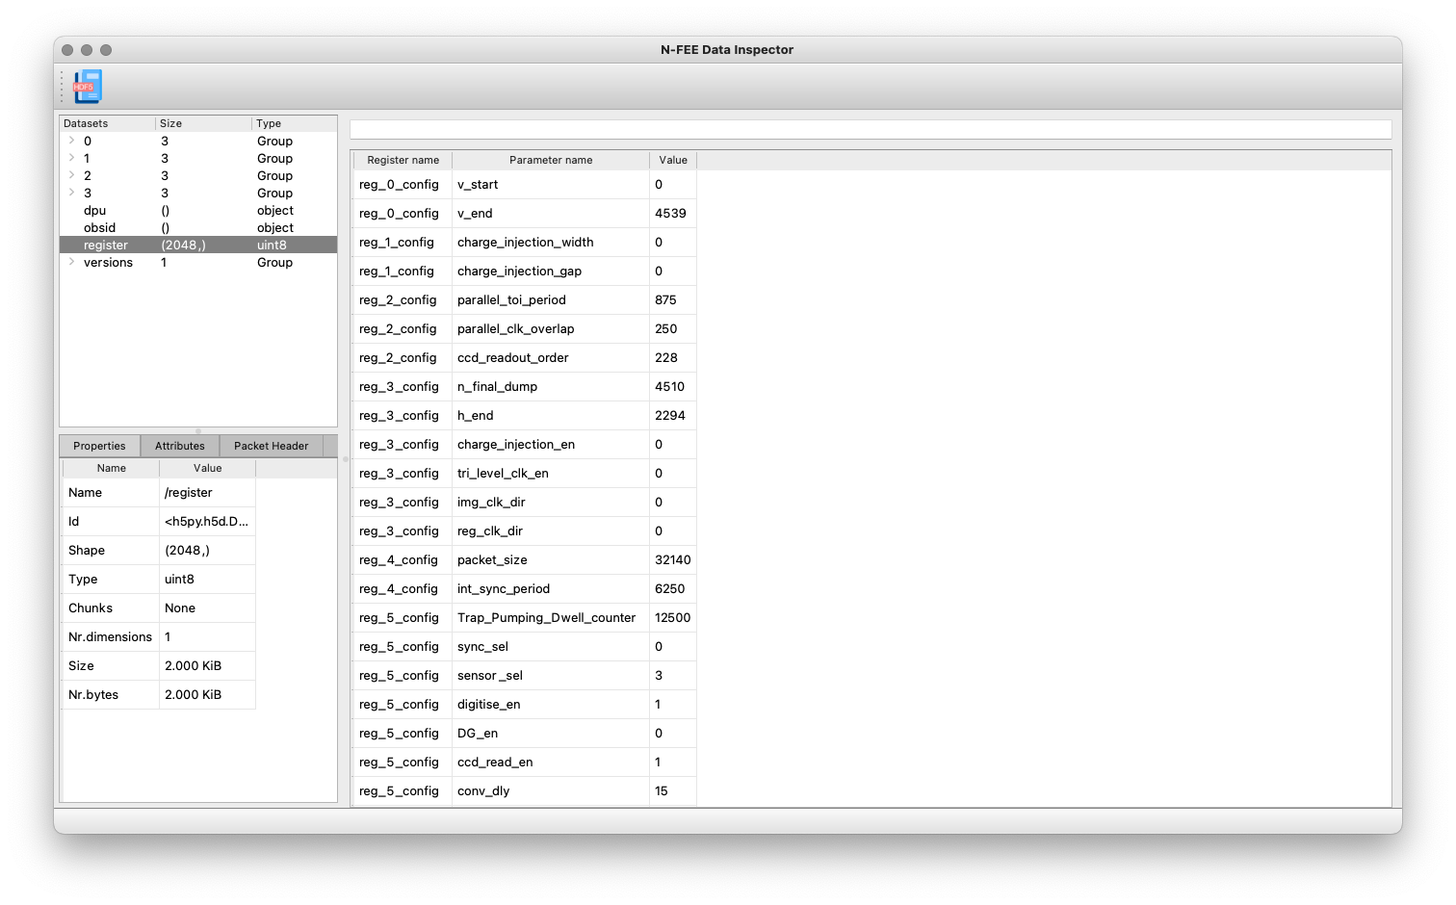Open HDF5 file via toolbar icon

point(88,87)
